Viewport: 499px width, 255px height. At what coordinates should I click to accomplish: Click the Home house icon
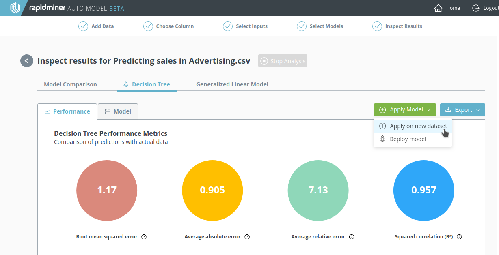(x=438, y=8)
